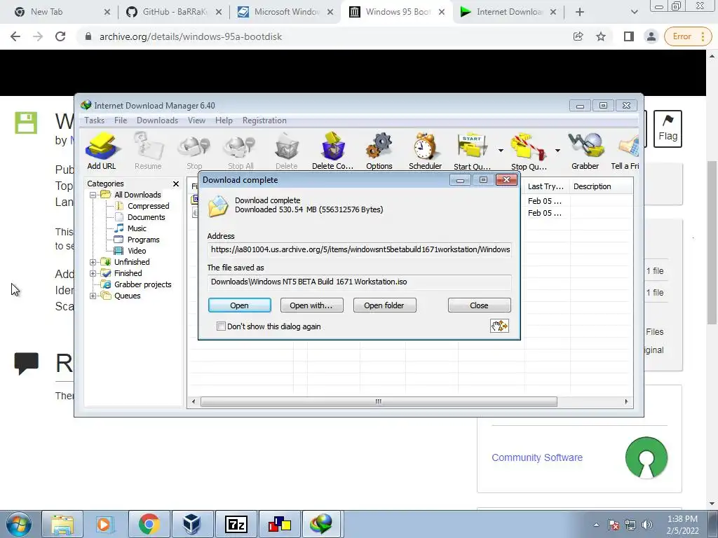The height and width of the screenshot is (538, 718).
Task: Show hidden system tray icons arrow
Action: click(x=596, y=525)
